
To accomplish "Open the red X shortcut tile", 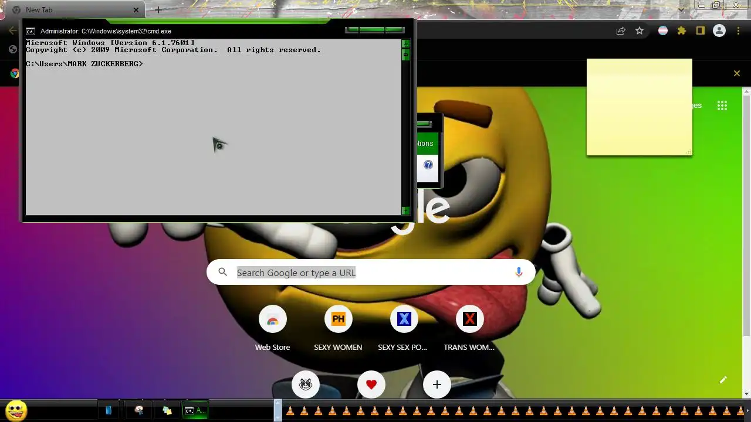I will click(469, 319).
